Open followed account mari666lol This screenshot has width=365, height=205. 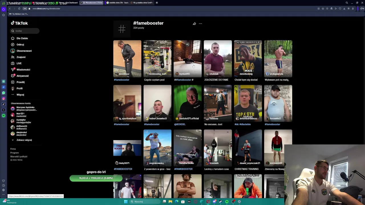click(x=19, y=115)
